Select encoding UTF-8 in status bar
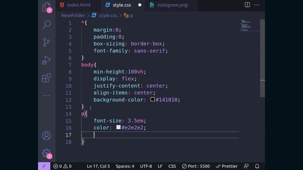 coord(146,166)
